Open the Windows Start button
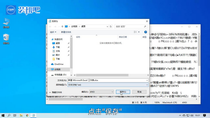210x118 pixels. click(3, 115)
